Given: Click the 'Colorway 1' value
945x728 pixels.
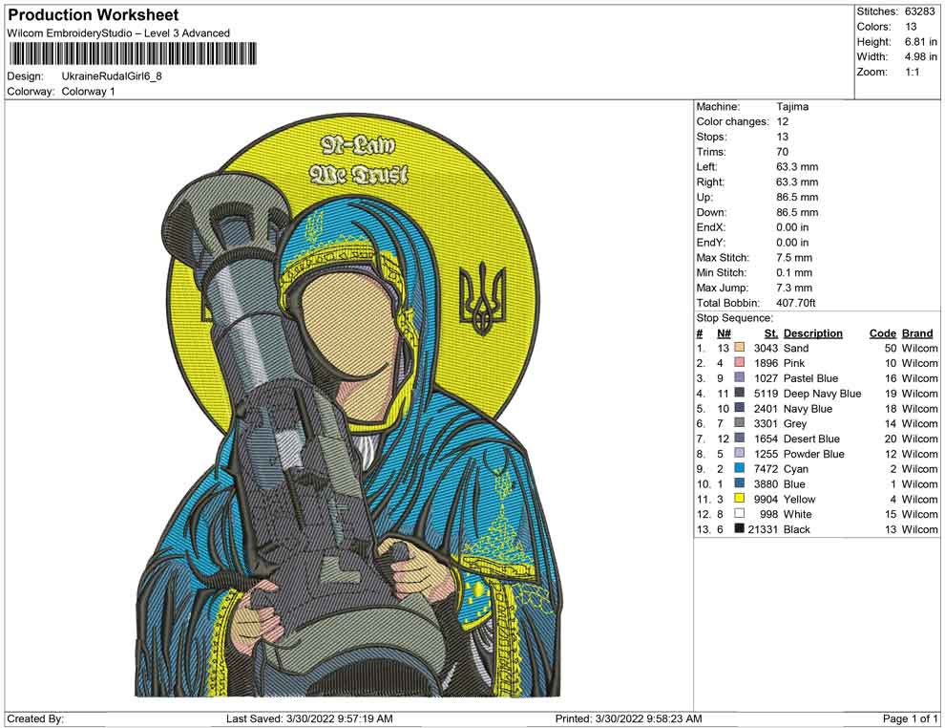Looking at the screenshot, I should pyautogui.click(x=88, y=92).
